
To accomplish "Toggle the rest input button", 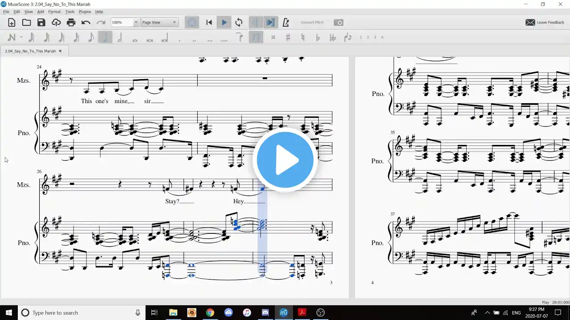I will tap(256, 37).
